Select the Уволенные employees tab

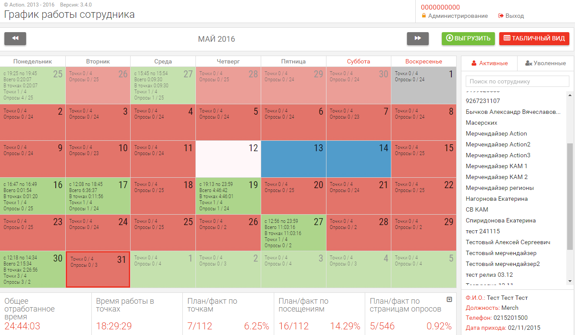tap(545, 63)
